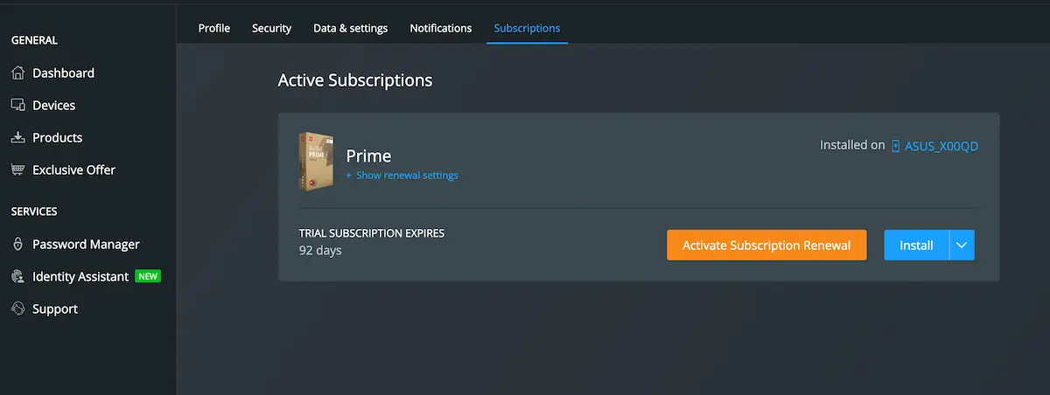
Task: Click the Devices monitor icon
Action: 17,105
